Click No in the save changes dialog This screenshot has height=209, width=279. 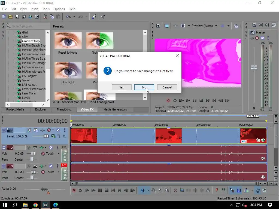[x=144, y=87]
